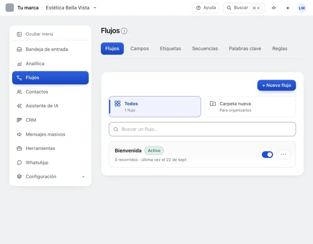Open the Ayuda help button
Image resolution: width=313 pixels, height=244 pixels.
click(205, 8)
